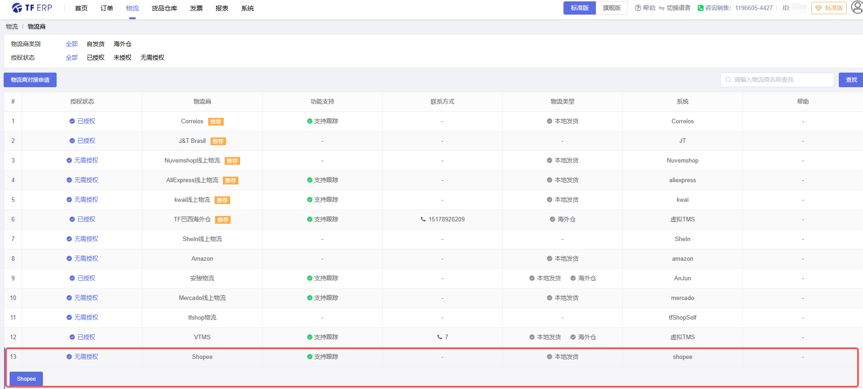Click 推荐 badge next to Correios

click(x=216, y=121)
